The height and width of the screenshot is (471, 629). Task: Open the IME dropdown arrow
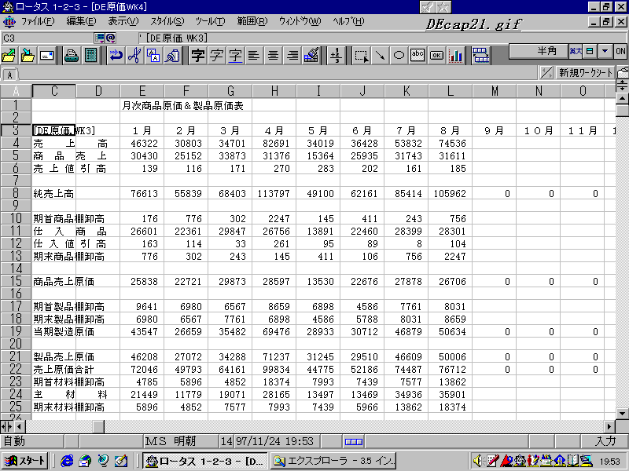[604, 51]
